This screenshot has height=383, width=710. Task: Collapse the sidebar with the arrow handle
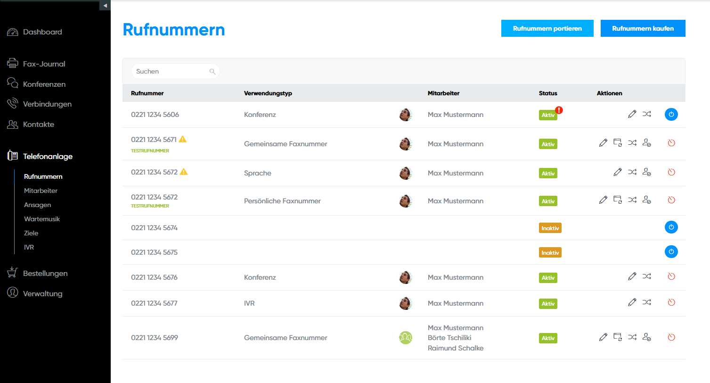(x=105, y=5)
